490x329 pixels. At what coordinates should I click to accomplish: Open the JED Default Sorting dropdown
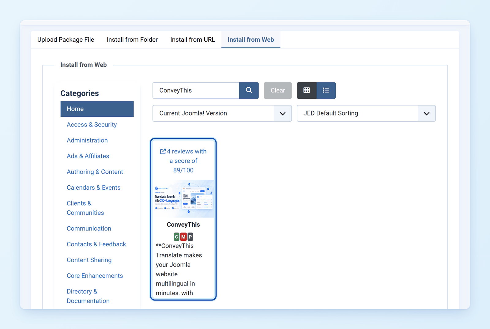pyautogui.click(x=366, y=113)
